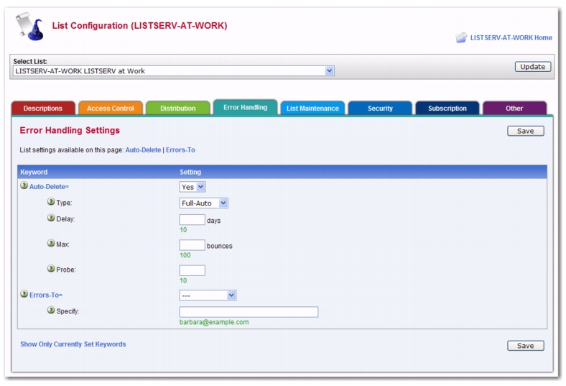Click the bottom Save button
The image size is (566, 386).
click(x=526, y=346)
